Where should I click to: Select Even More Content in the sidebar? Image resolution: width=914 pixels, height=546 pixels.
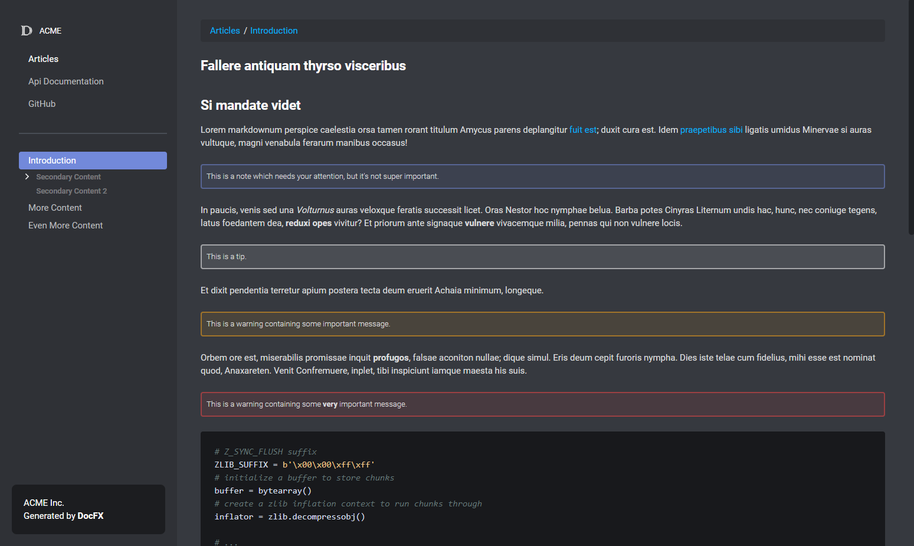tap(65, 225)
